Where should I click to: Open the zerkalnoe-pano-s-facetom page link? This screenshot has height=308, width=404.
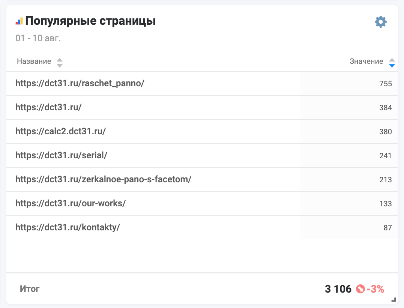(x=103, y=179)
